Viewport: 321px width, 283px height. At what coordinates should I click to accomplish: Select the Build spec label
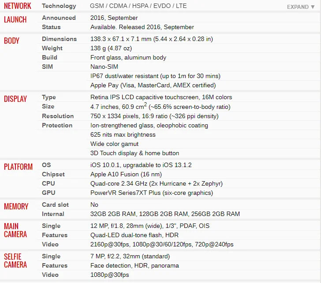click(x=49, y=58)
